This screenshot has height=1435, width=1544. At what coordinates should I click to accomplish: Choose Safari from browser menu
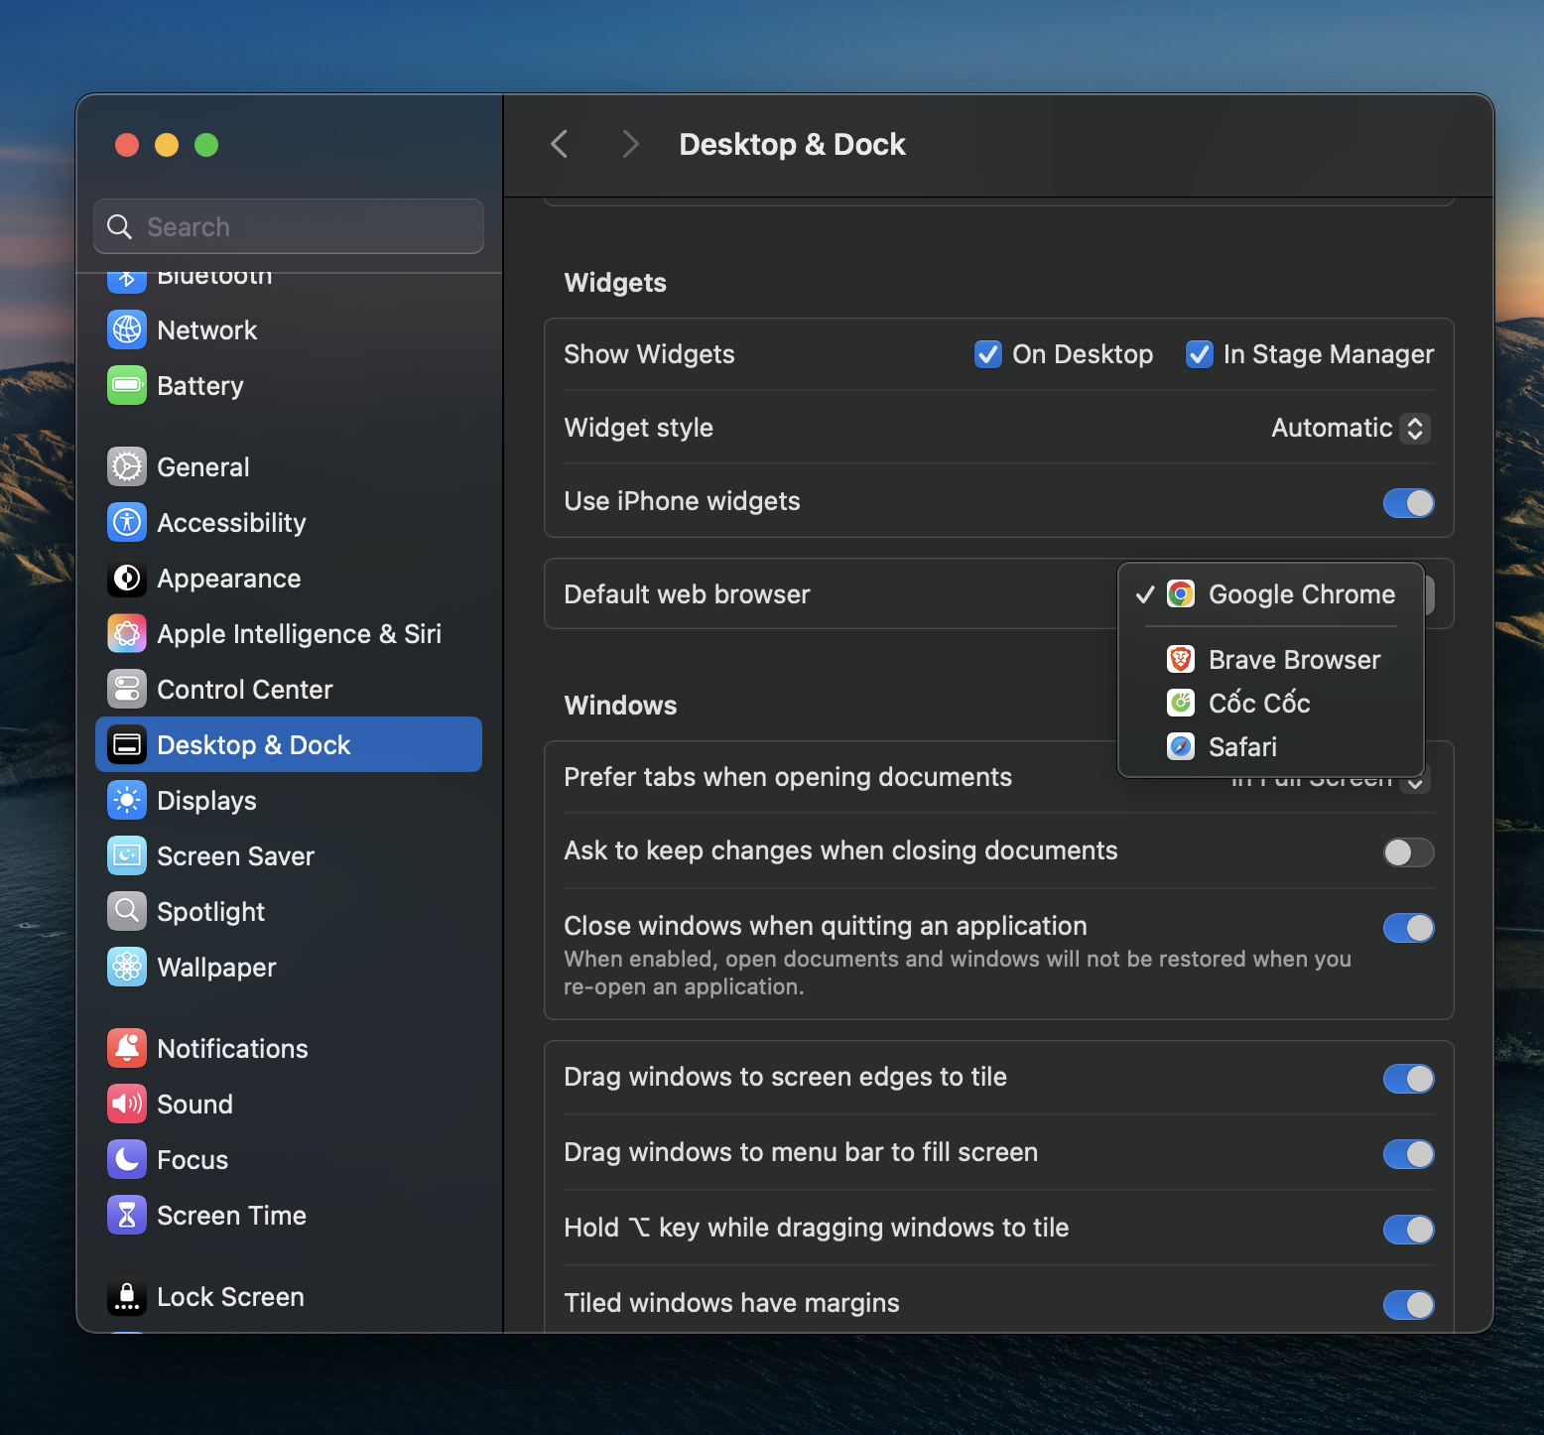click(x=1271, y=746)
